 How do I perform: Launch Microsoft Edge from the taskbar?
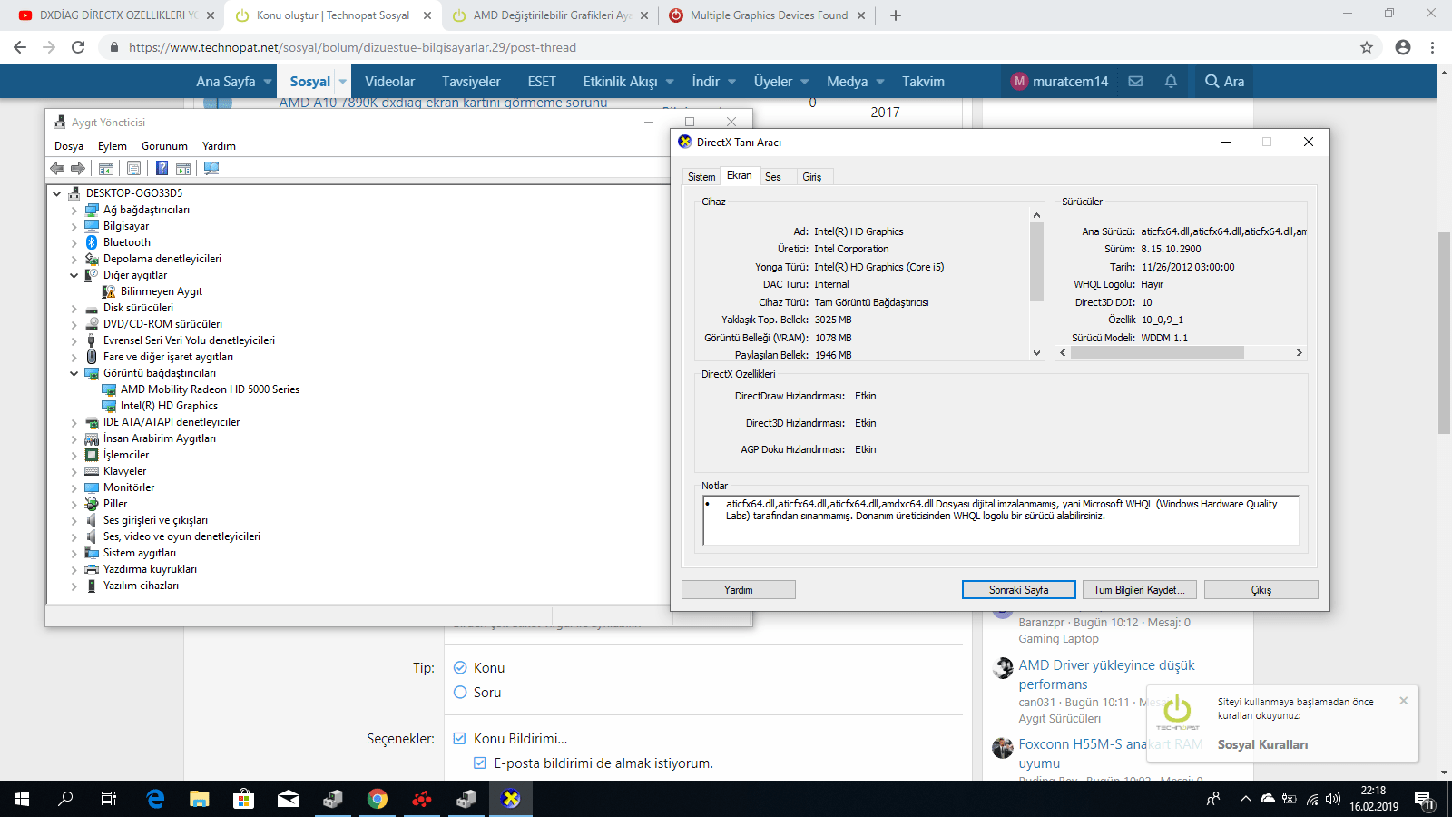click(156, 799)
